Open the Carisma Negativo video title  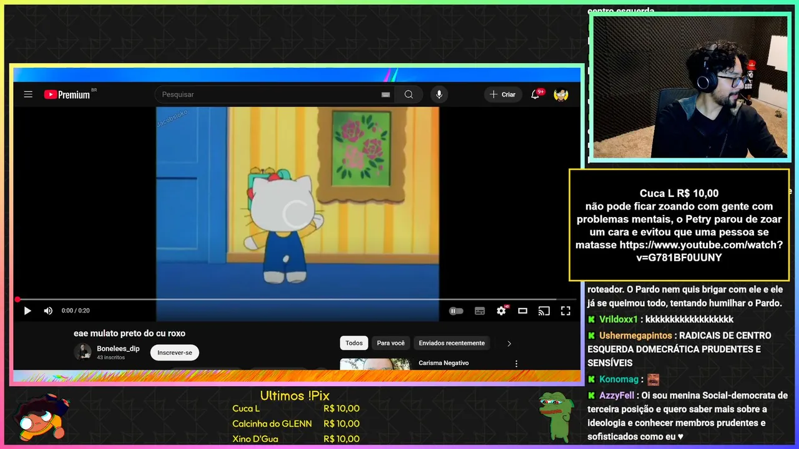click(443, 363)
